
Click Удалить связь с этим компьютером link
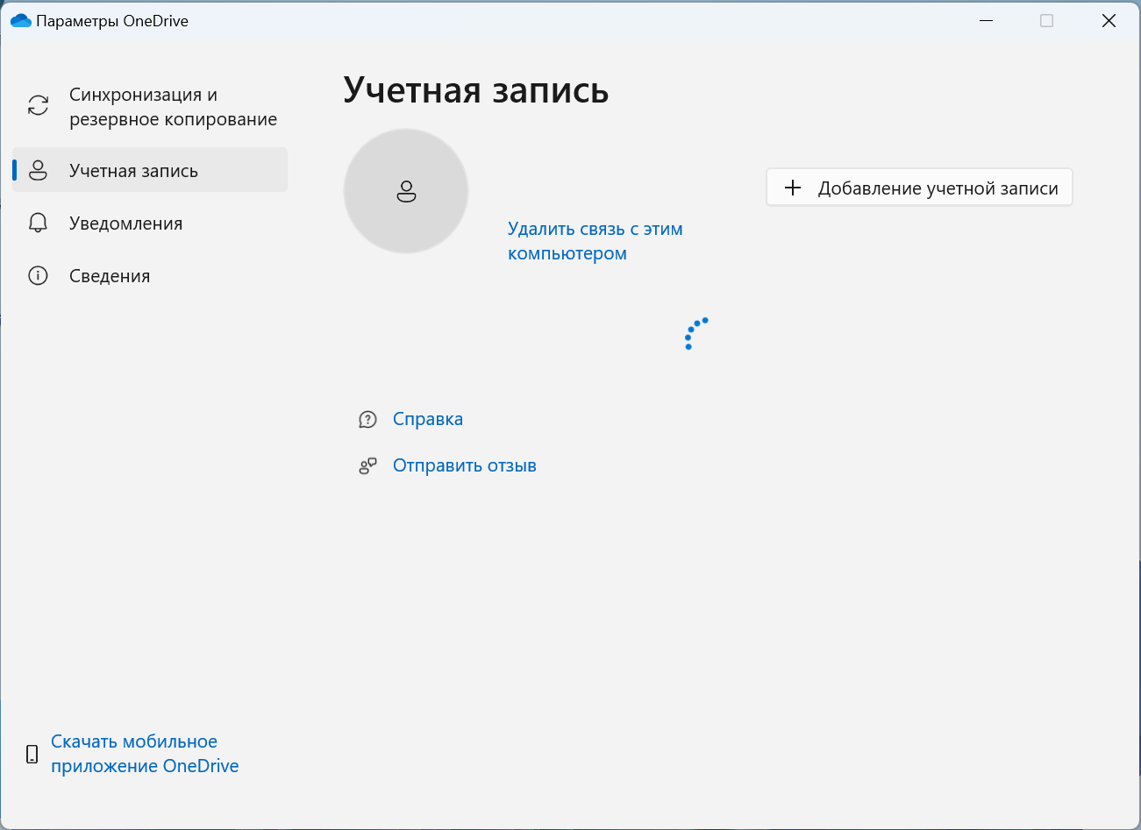pos(595,241)
